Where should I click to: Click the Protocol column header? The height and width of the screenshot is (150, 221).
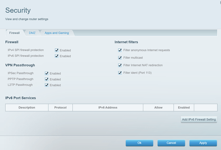point(61,108)
